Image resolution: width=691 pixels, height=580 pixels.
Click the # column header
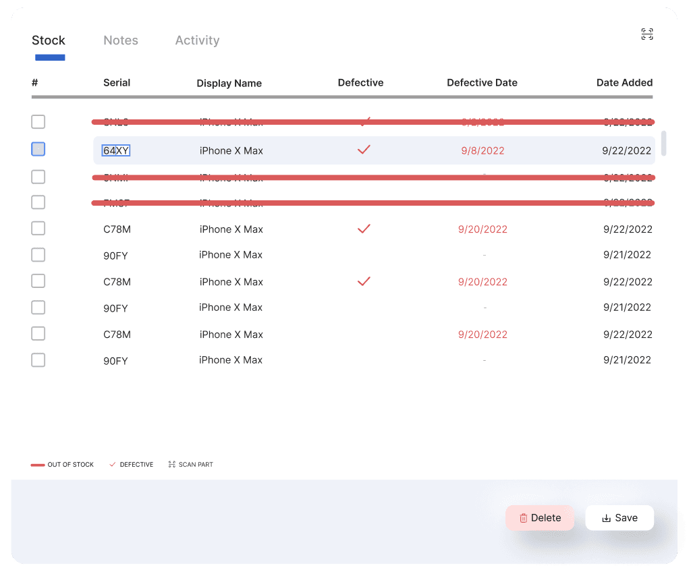(x=35, y=83)
